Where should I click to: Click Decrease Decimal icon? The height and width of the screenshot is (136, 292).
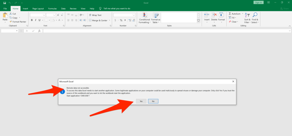(134, 20)
